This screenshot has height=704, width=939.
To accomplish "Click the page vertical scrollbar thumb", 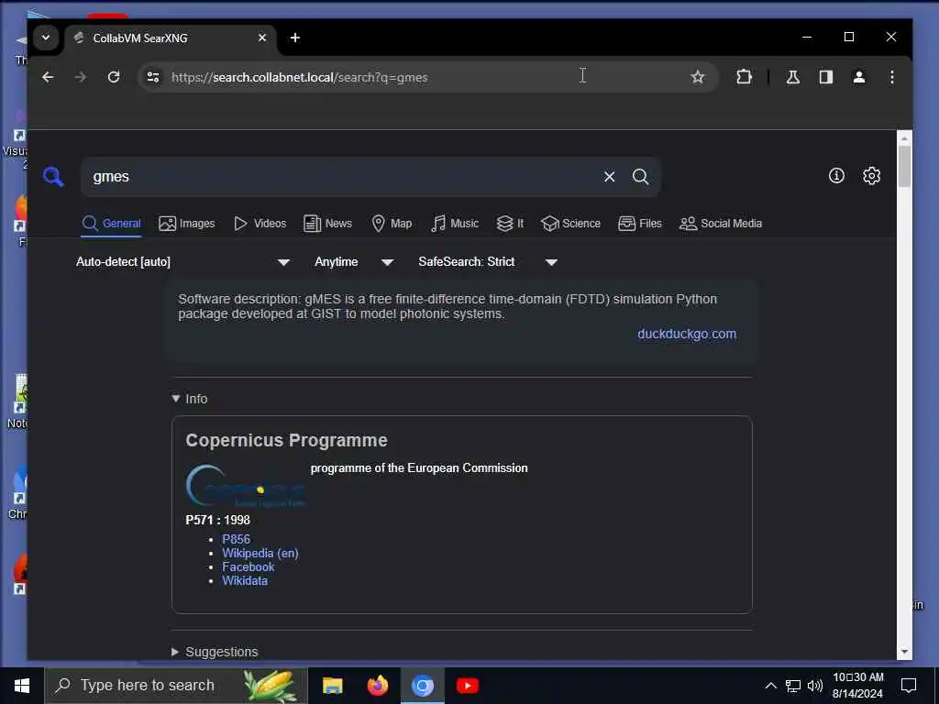I will [904, 167].
